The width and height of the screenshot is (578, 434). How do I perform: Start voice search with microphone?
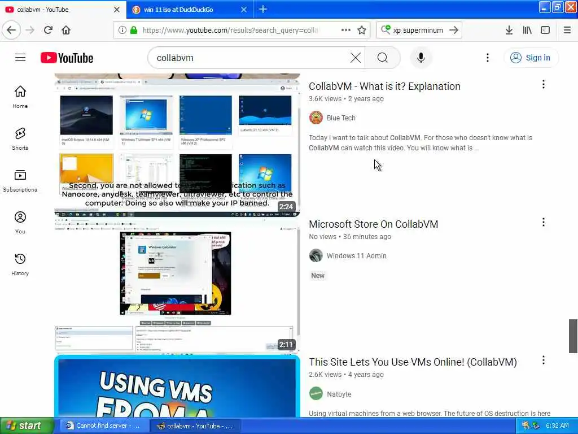(421, 58)
